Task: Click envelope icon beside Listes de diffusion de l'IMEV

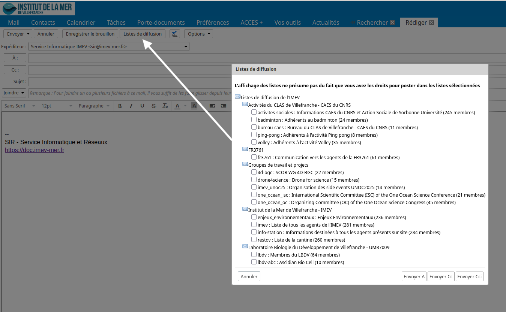Action: [237, 97]
